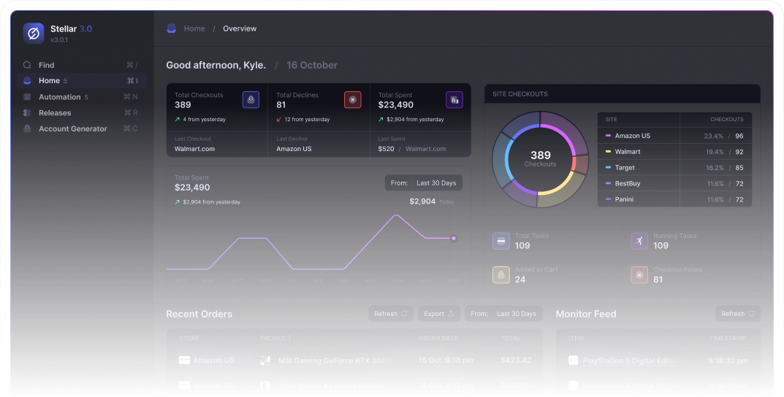Open Recent Orders Last 30 Days filter

click(x=503, y=314)
